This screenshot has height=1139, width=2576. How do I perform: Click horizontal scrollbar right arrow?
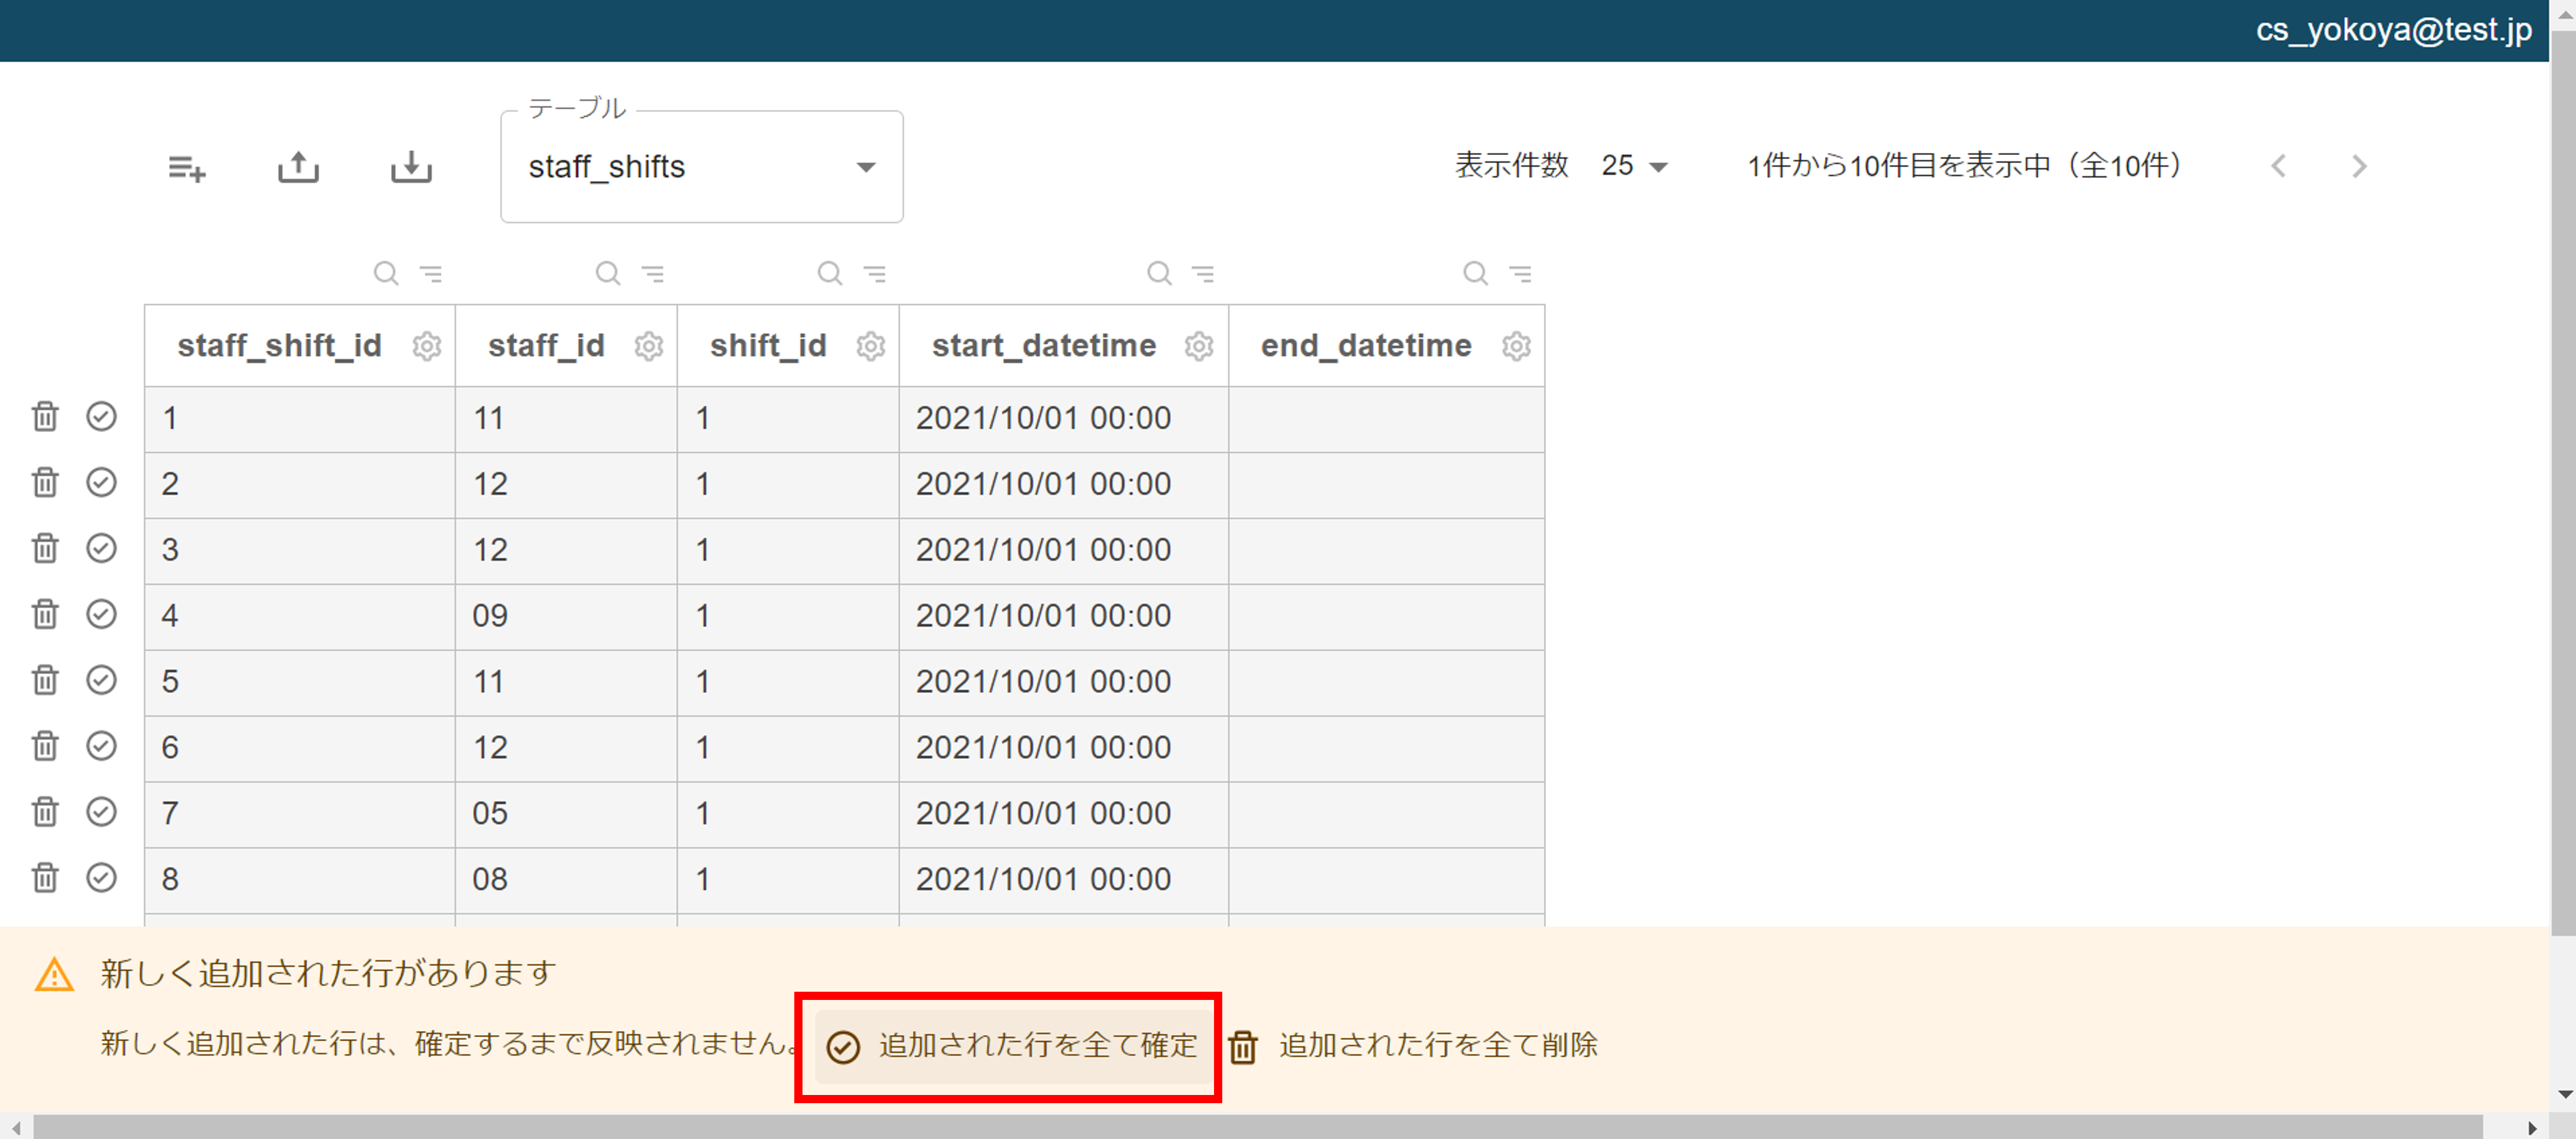(2532, 1127)
